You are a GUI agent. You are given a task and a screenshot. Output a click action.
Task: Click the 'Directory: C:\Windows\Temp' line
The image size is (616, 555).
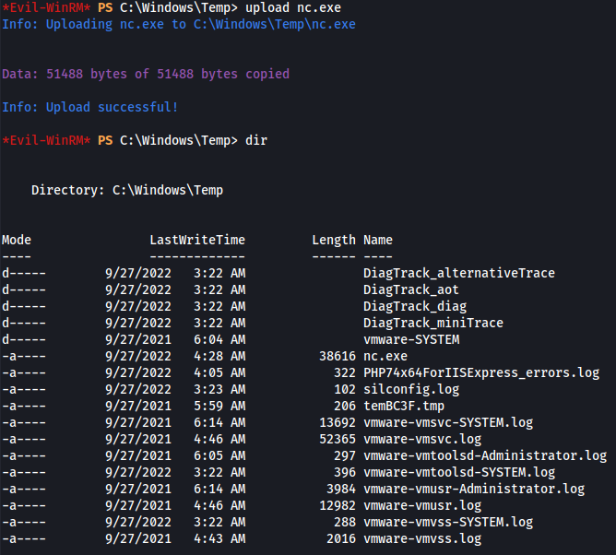[127, 190]
